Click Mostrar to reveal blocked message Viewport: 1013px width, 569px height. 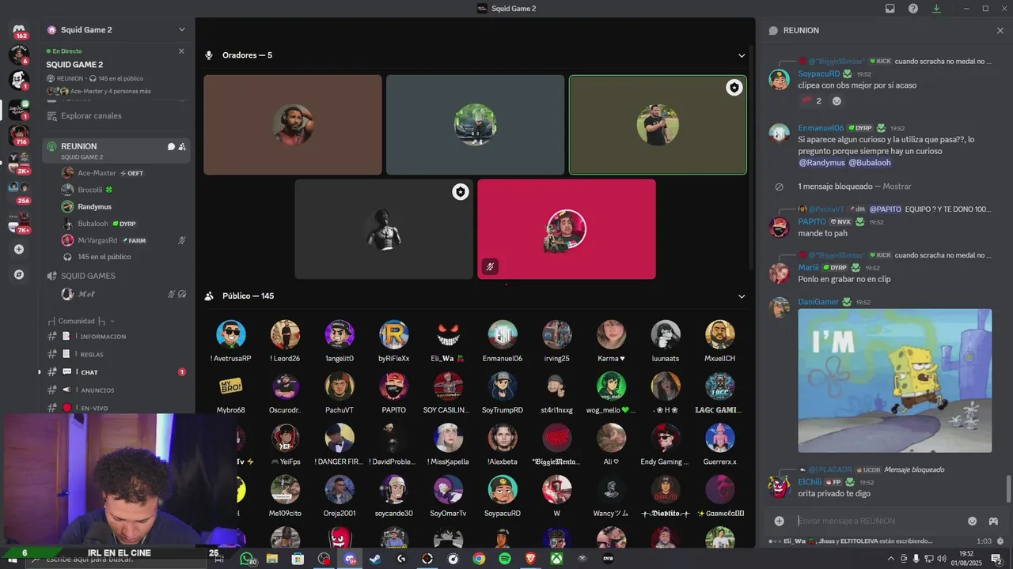[x=897, y=187]
